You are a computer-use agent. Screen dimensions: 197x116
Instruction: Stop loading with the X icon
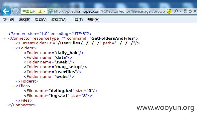click(x=195, y=11)
